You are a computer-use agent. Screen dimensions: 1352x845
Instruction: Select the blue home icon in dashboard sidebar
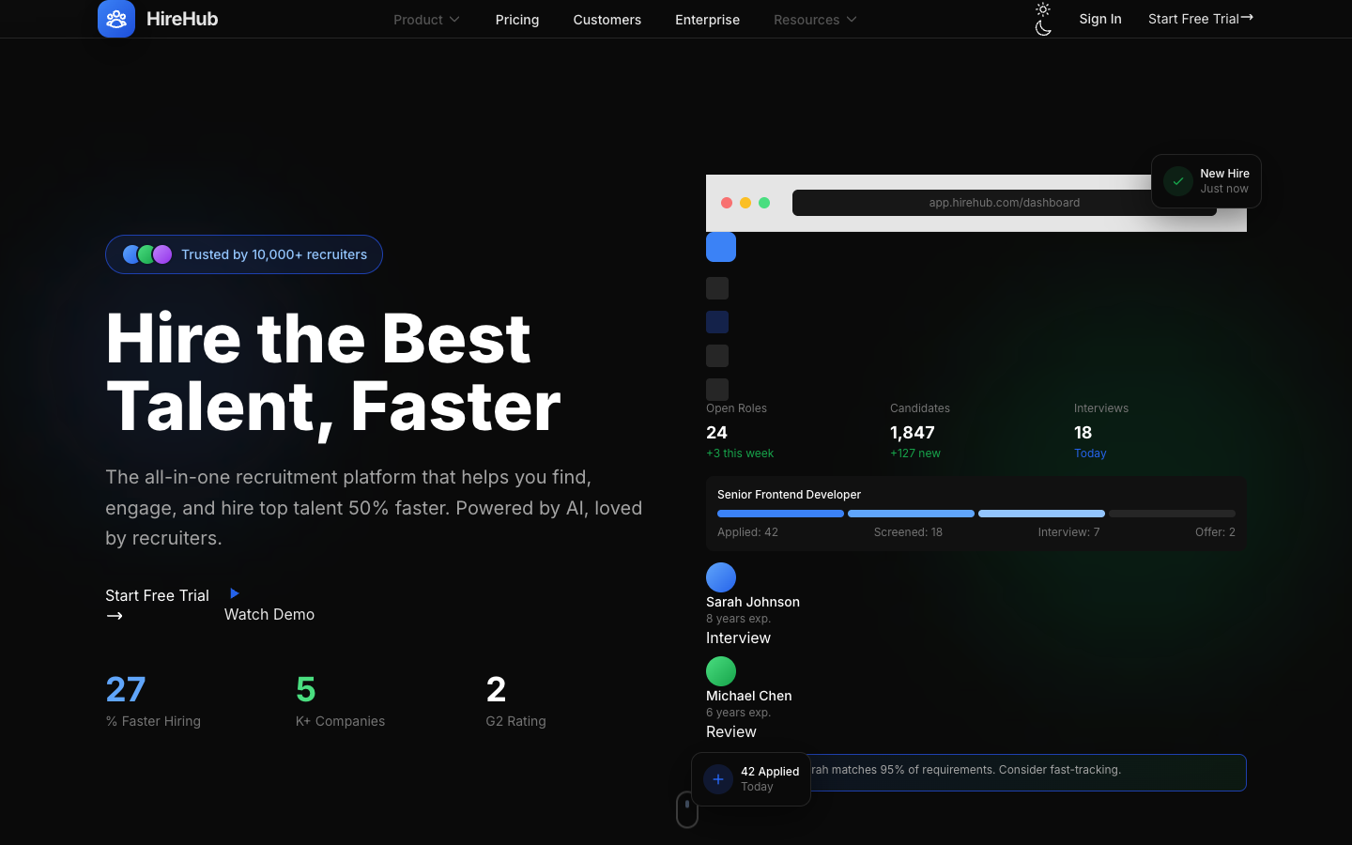click(x=720, y=247)
